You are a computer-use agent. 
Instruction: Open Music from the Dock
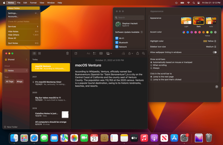click(x=144, y=138)
